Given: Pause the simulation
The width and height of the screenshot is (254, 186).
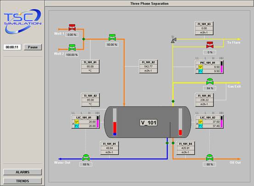Looking at the screenshot, I should click(x=33, y=47).
